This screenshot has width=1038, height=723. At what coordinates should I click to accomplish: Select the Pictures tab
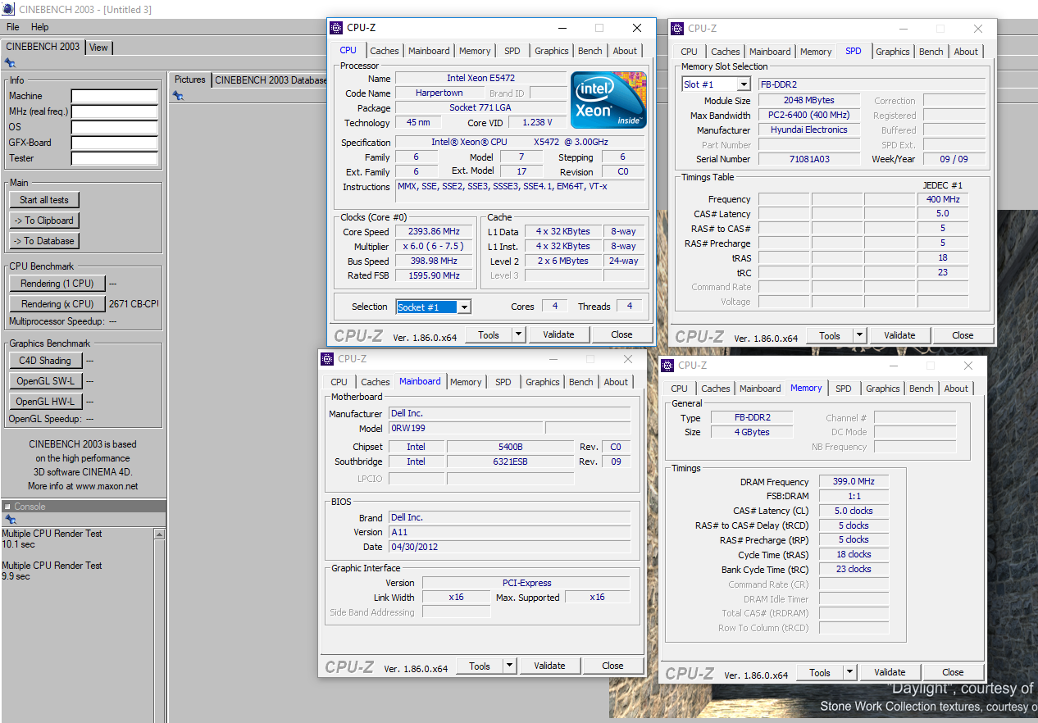point(190,80)
